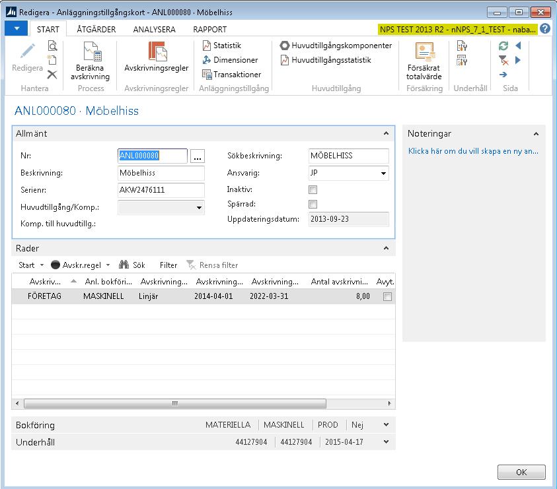Open the Ansvarig dropdown
This screenshot has height=489, width=557.
[384, 173]
